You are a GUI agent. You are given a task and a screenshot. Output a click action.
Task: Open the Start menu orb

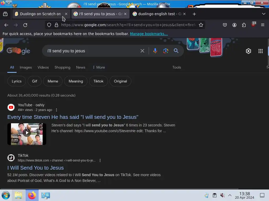tap(6, 195)
